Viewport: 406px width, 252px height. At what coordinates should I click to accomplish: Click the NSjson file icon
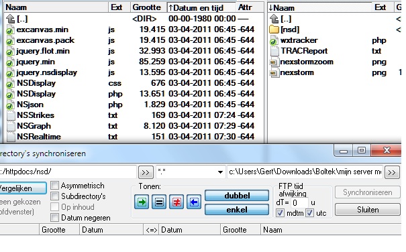[x=10, y=105]
